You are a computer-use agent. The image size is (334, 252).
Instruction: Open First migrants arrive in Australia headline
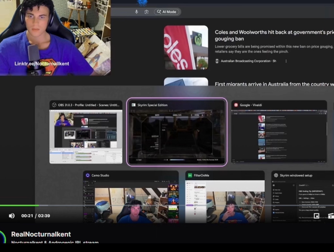(273, 84)
